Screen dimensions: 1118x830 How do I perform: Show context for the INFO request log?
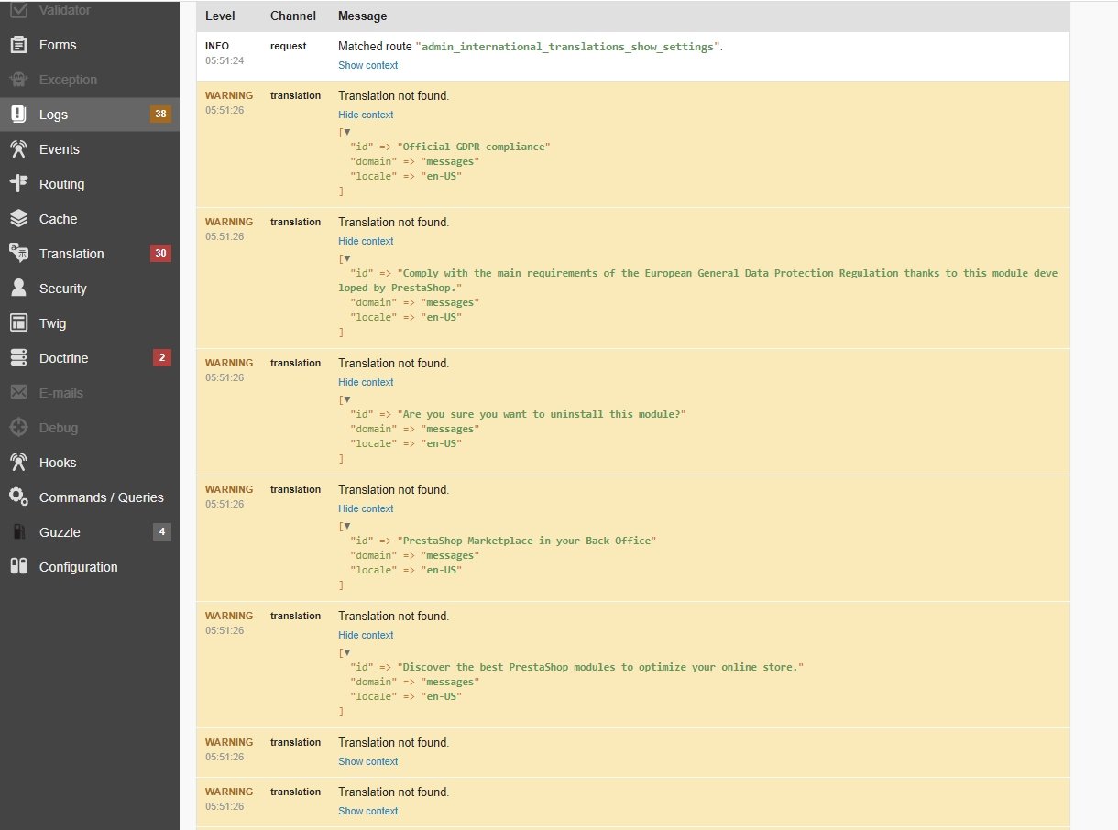367,65
